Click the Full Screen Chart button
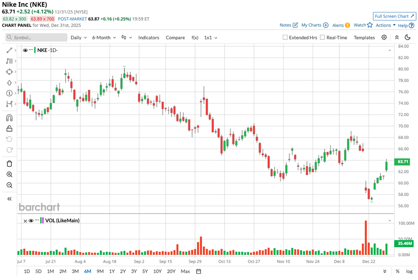The height and width of the screenshot is (280, 418). 394,16
